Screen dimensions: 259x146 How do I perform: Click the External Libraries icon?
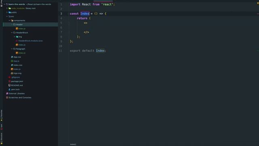7,94
